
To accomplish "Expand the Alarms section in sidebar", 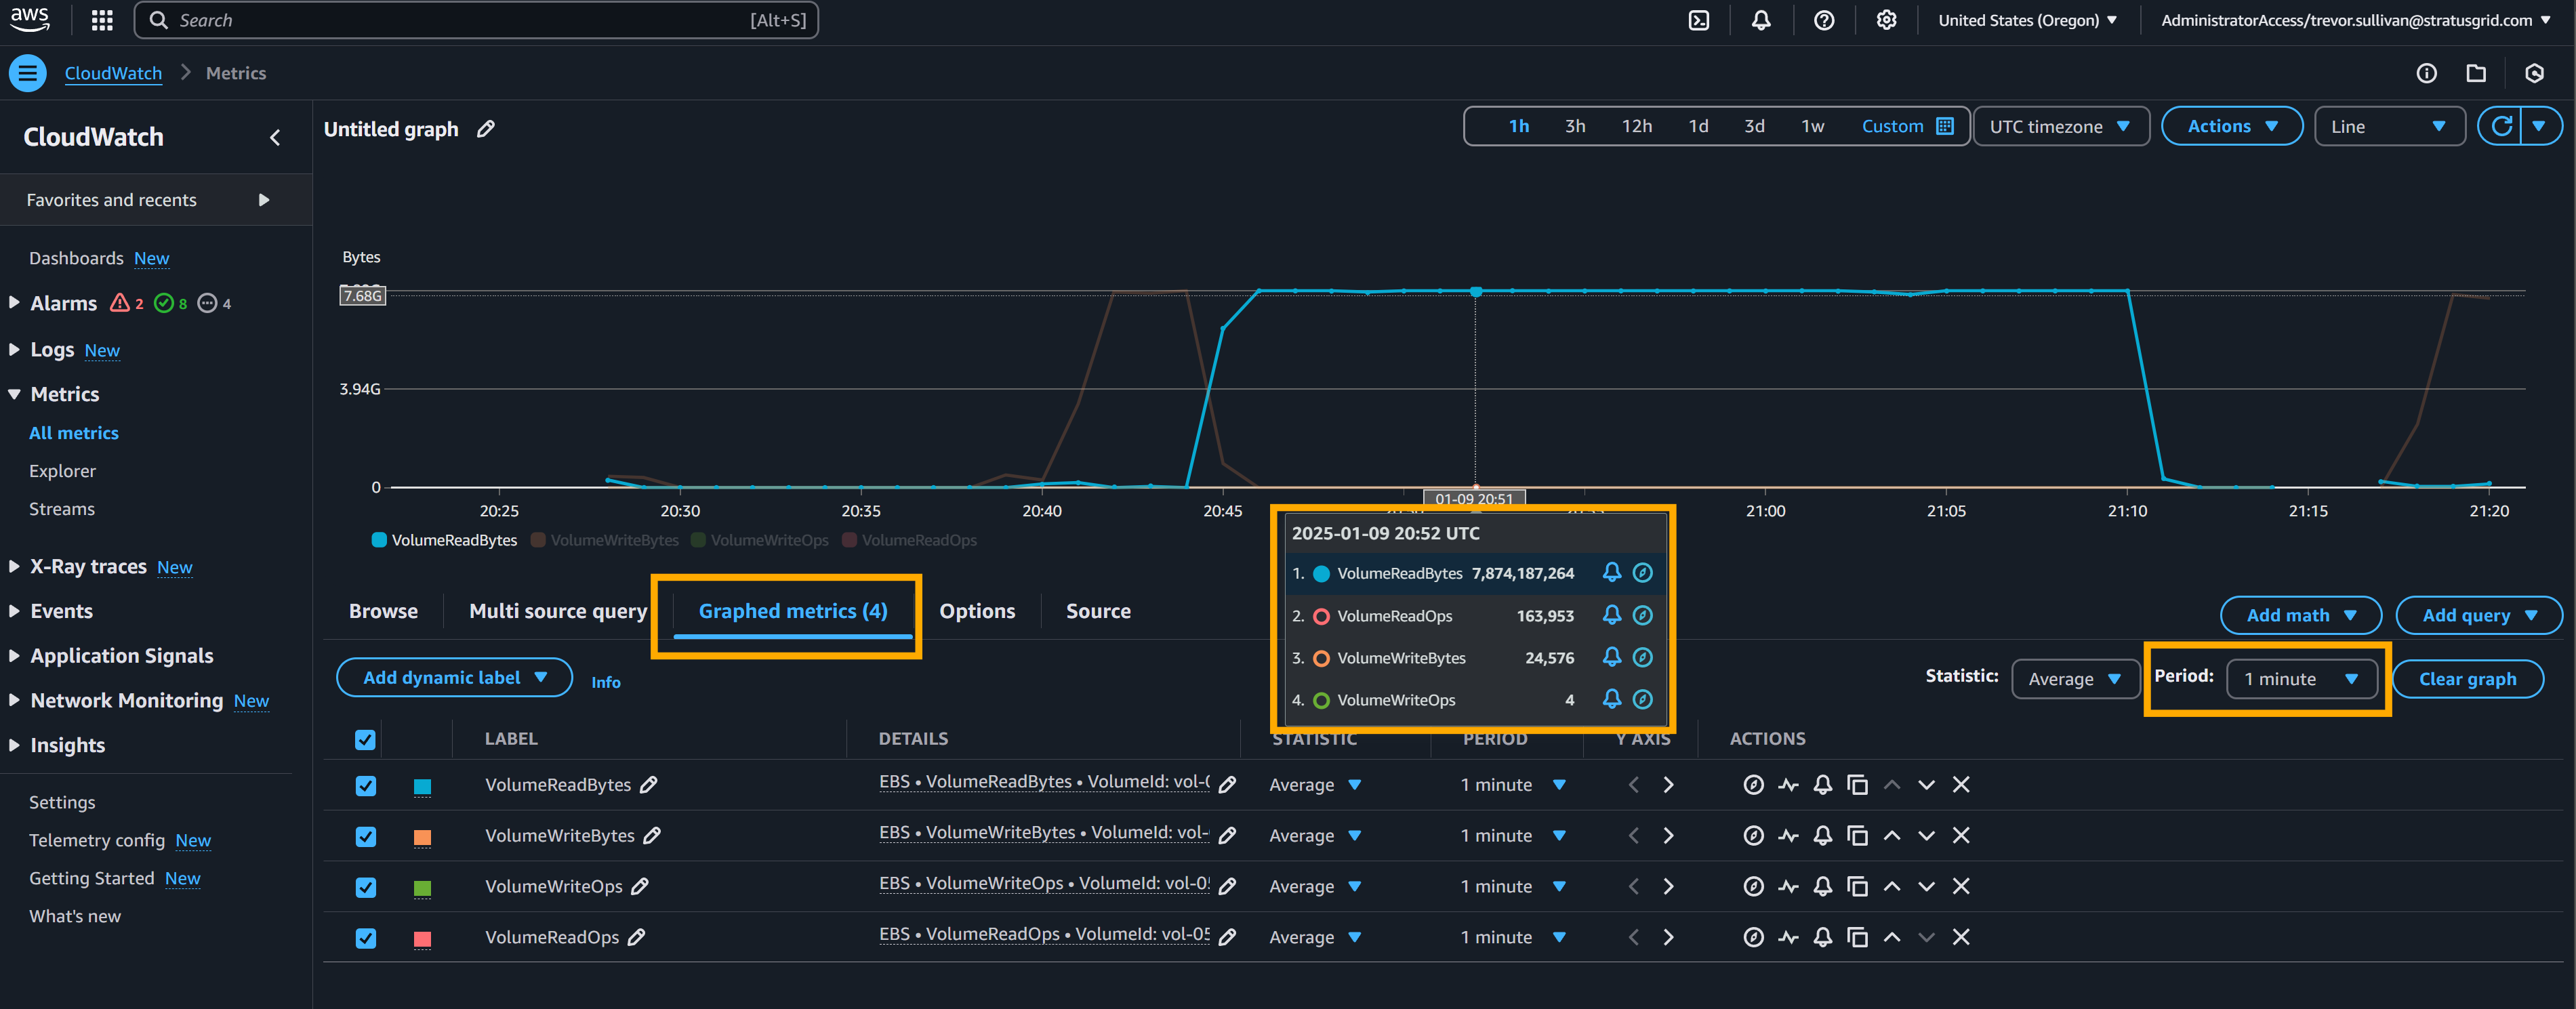I will pos(14,303).
